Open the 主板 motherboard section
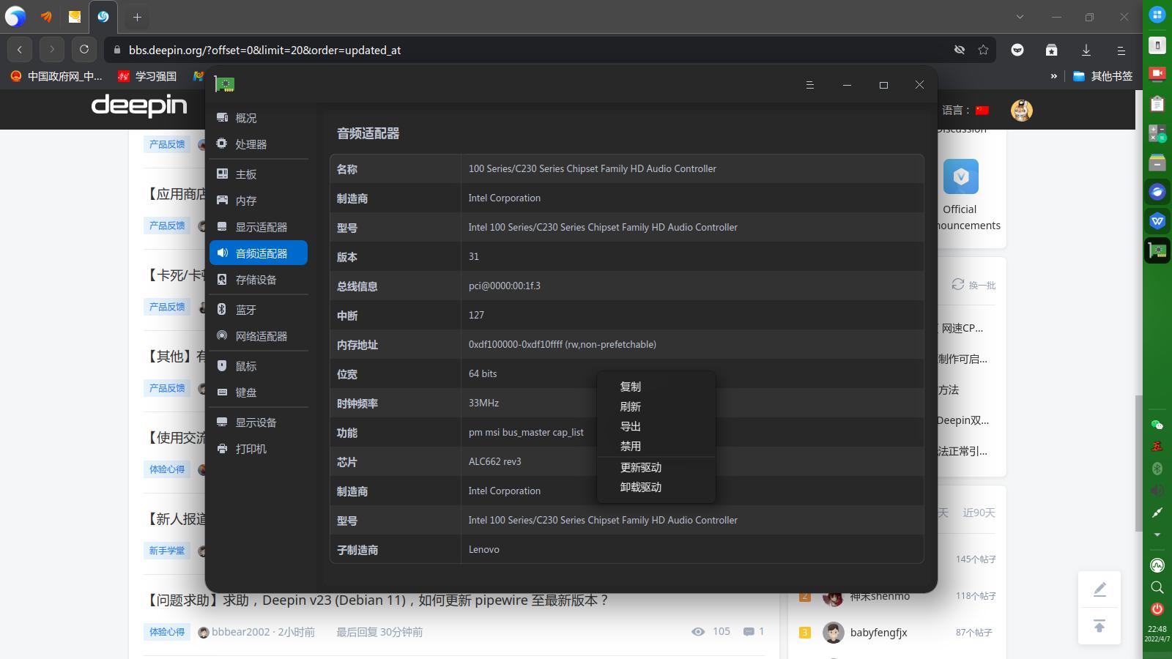 point(259,174)
